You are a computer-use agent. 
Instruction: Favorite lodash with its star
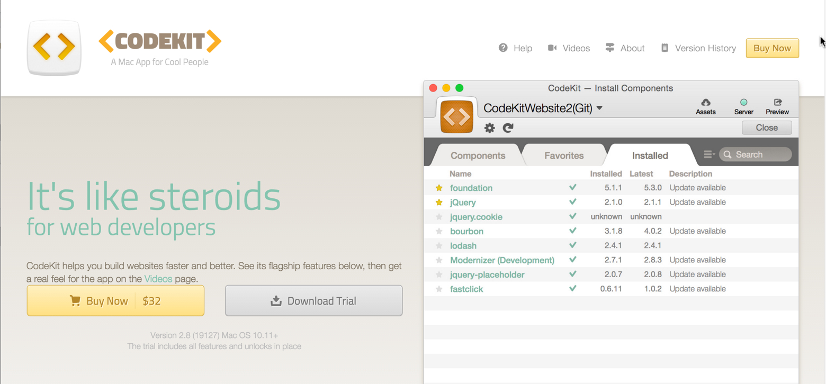[439, 245]
